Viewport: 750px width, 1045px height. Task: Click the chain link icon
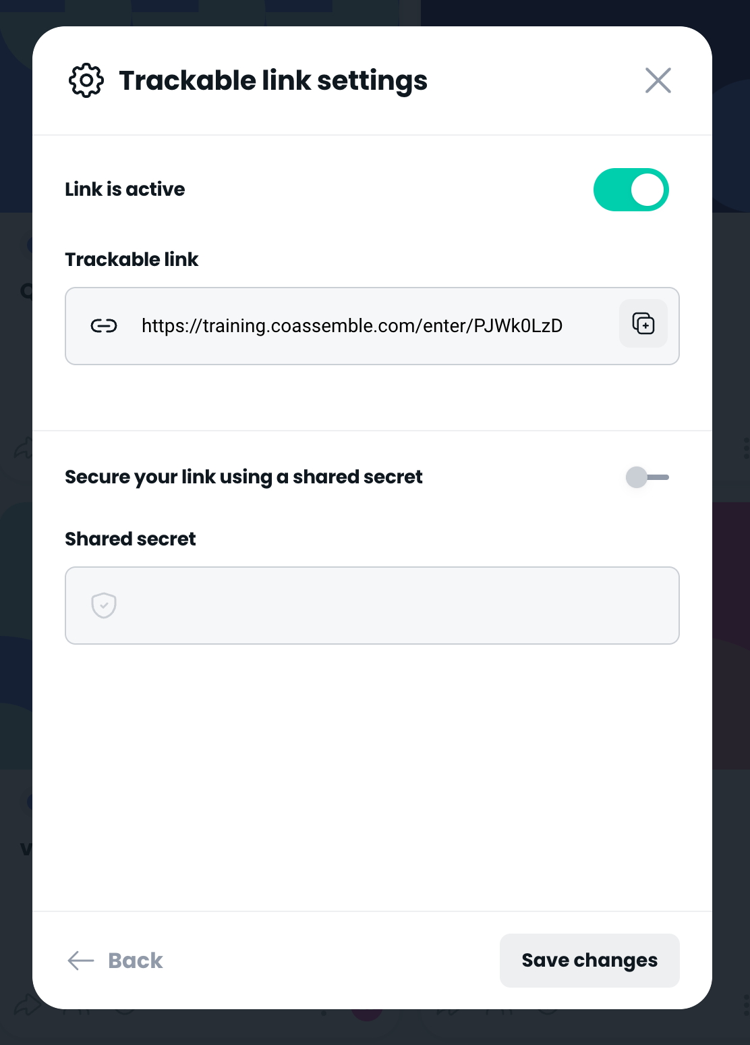coord(104,326)
